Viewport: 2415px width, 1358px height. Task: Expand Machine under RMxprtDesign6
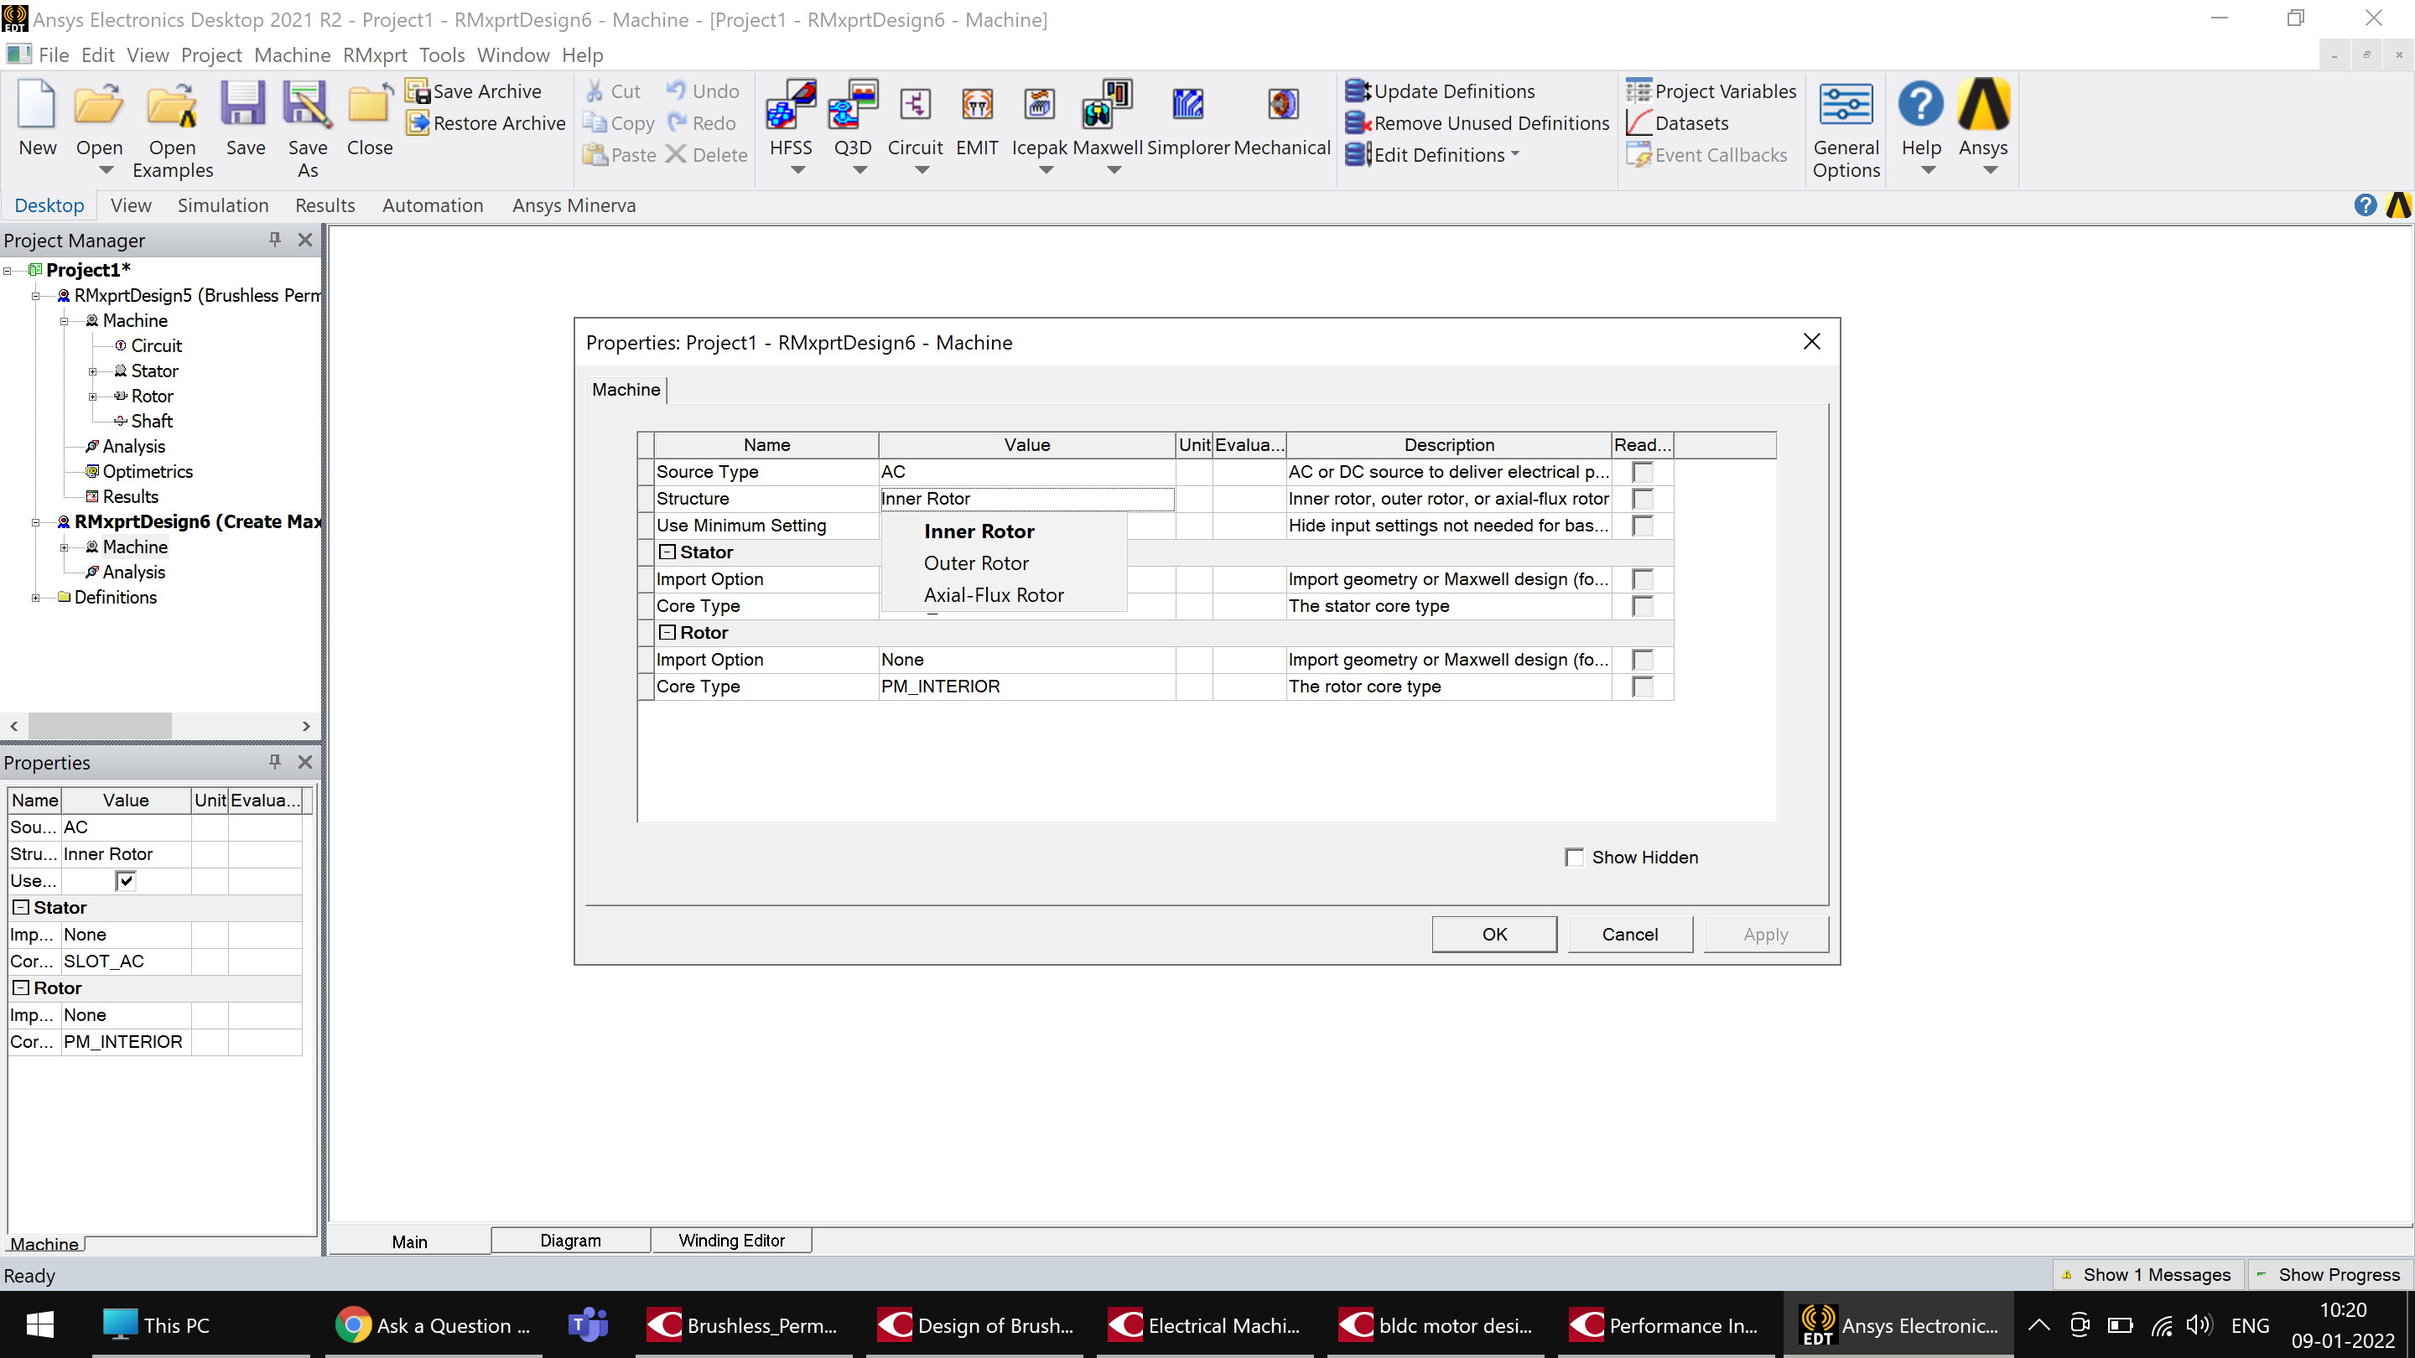pos(64,547)
